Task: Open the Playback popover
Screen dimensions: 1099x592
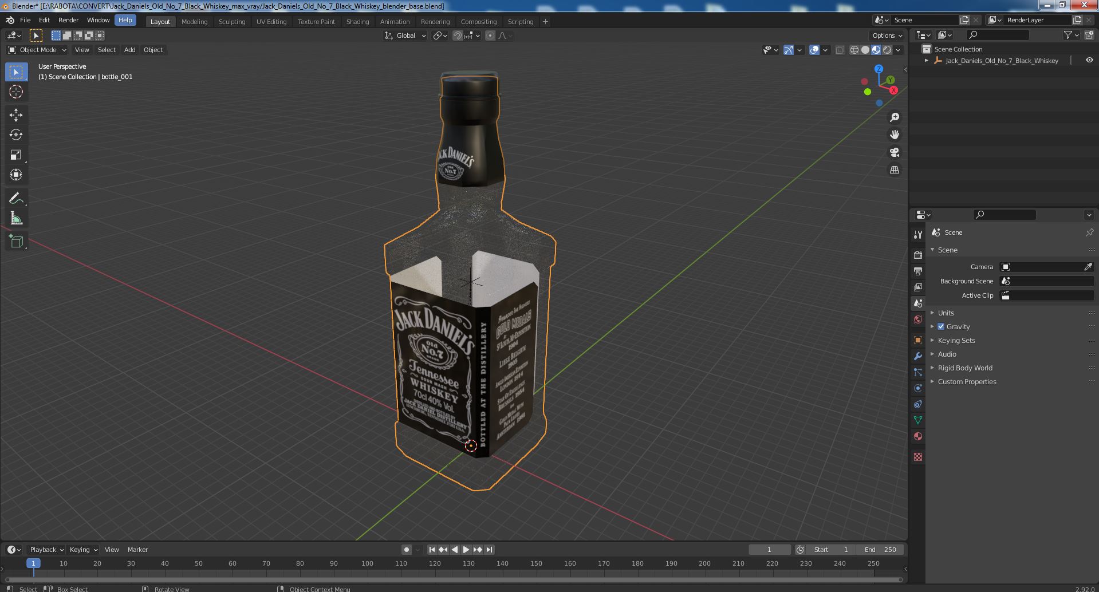Action: tap(46, 550)
